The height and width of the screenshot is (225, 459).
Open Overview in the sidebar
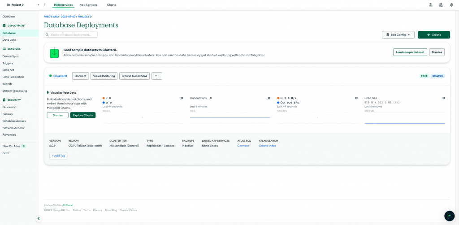click(9, 17)
